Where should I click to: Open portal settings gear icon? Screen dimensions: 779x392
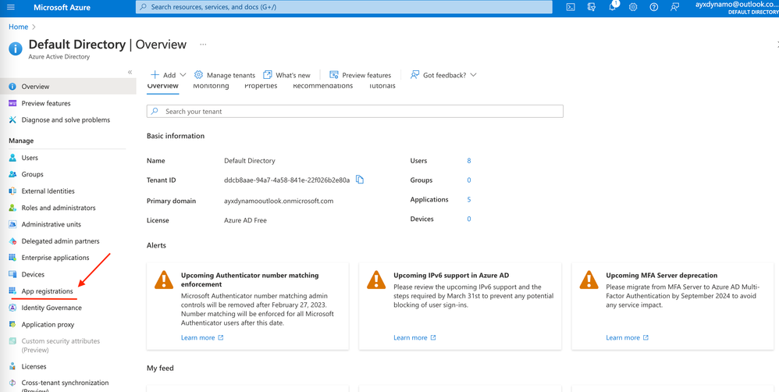(x=633, y=7)
